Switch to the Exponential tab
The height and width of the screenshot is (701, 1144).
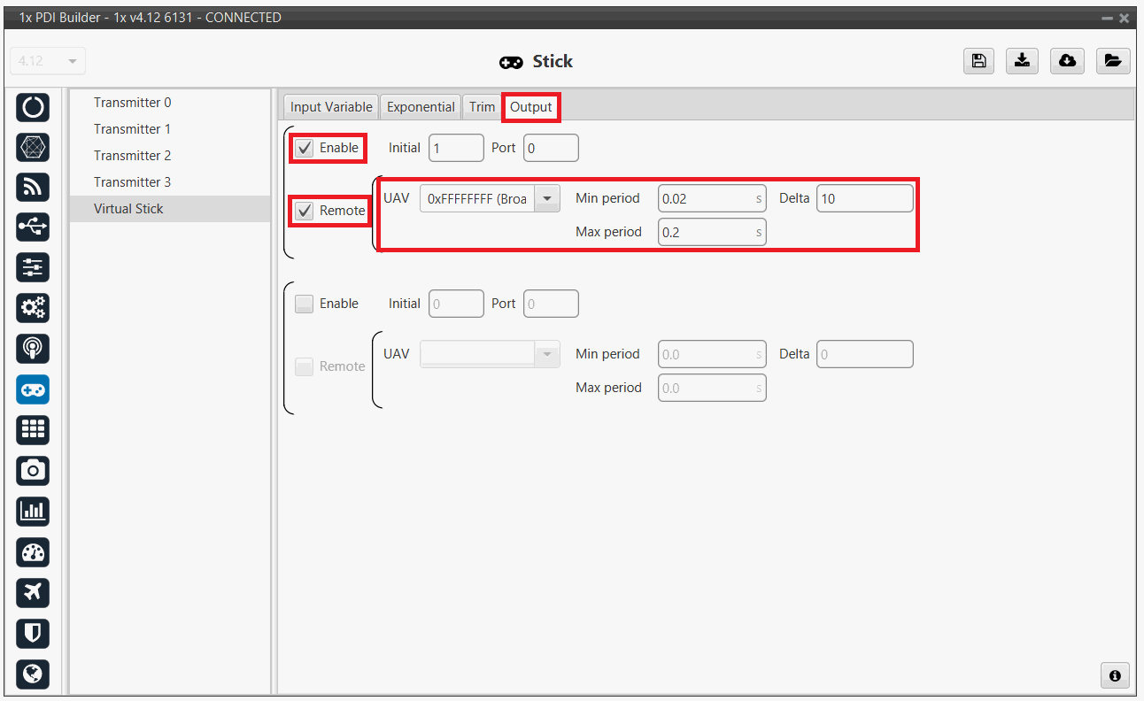pos(421,107)
